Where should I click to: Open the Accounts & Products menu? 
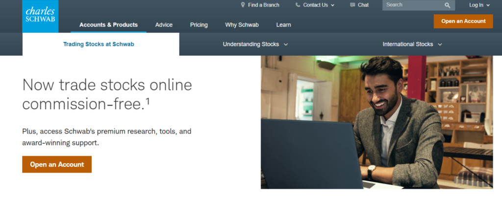point(108,24)
